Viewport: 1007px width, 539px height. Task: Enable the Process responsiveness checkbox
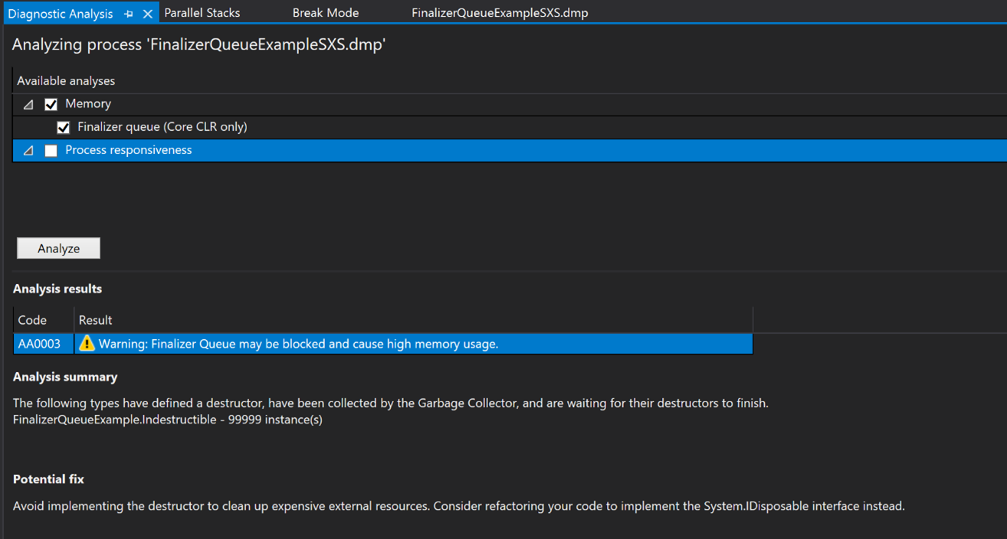click(x=51, y=150)
